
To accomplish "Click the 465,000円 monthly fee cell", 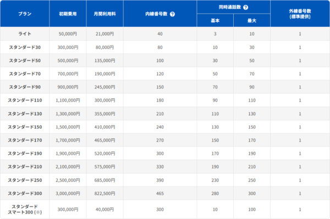I will coord(105,140).
